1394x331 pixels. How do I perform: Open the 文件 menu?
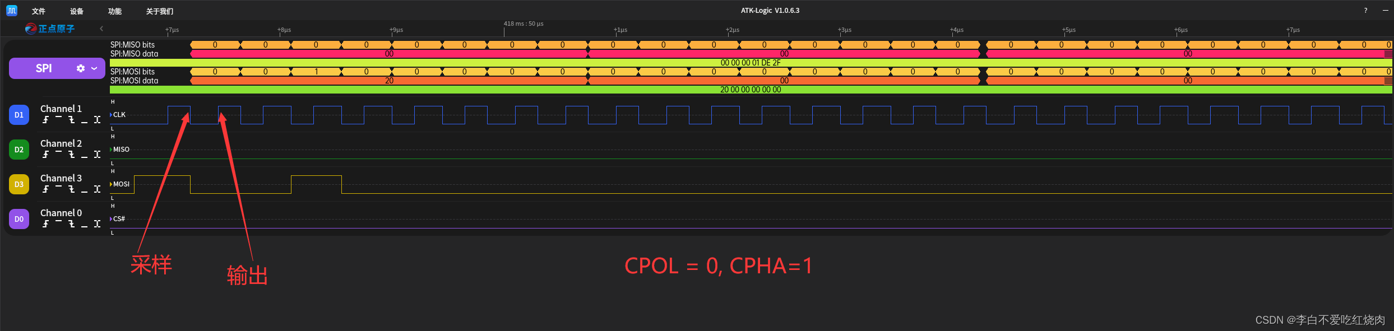[x=38, y=11]
